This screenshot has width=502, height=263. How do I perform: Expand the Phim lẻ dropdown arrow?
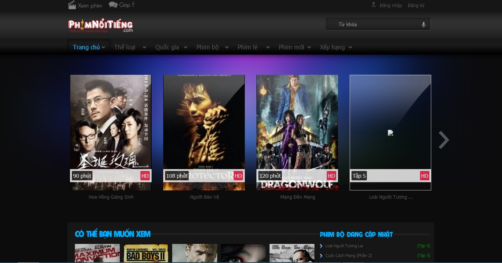[x=268, y=48]
